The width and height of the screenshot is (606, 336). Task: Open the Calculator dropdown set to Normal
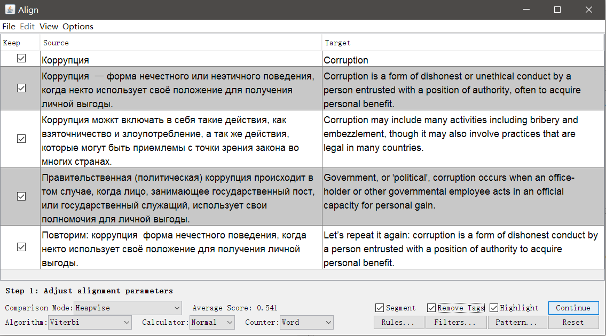click(x=212, y=322)
